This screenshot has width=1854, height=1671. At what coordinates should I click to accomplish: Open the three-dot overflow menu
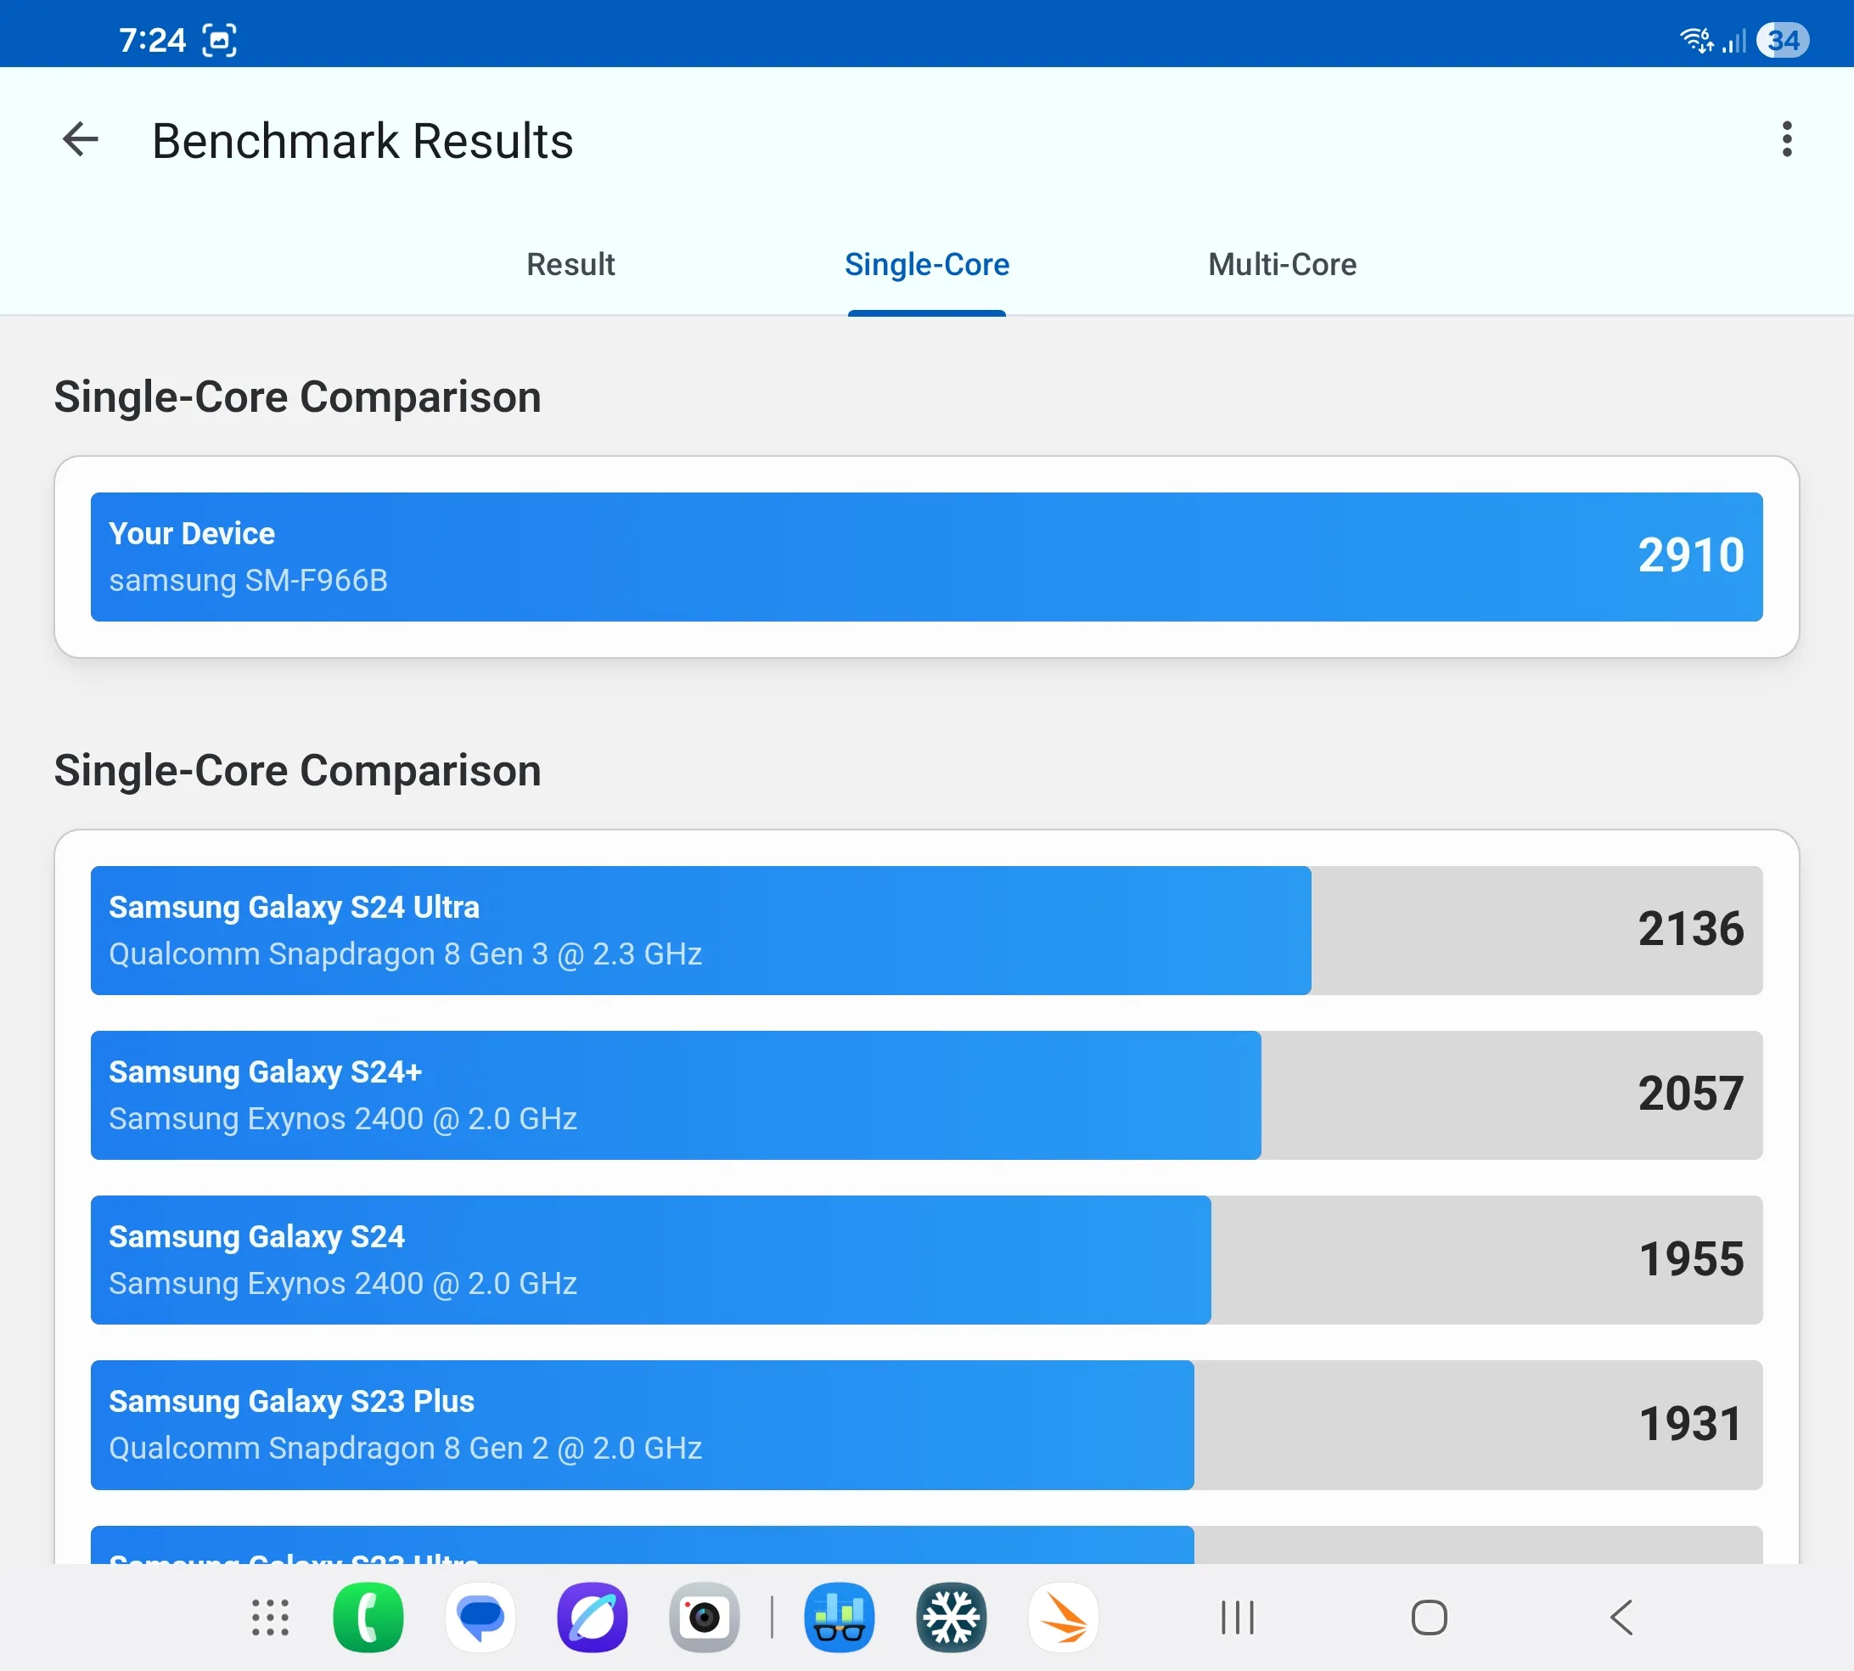(1786, 139)
